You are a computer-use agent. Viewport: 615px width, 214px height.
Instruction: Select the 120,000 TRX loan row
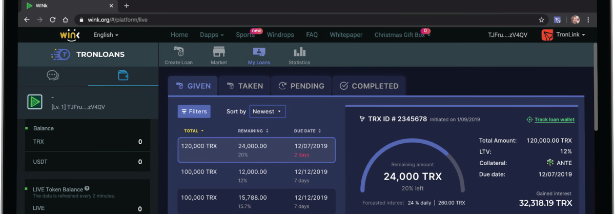(257, 150)
